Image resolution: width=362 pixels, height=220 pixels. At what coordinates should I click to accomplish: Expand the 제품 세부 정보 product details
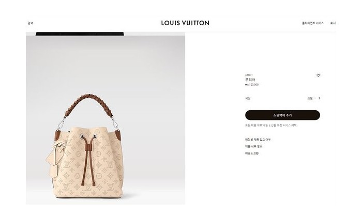pos(253,146)
